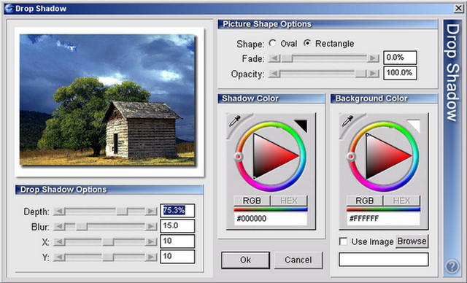The height and width of the screenshot is (283, 467).
Task: Pick background color with eyedropper tool
Action: (x=347, y=121)
